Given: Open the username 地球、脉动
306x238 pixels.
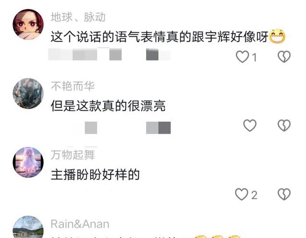Looking at the screenshot, I should point(78,17).
